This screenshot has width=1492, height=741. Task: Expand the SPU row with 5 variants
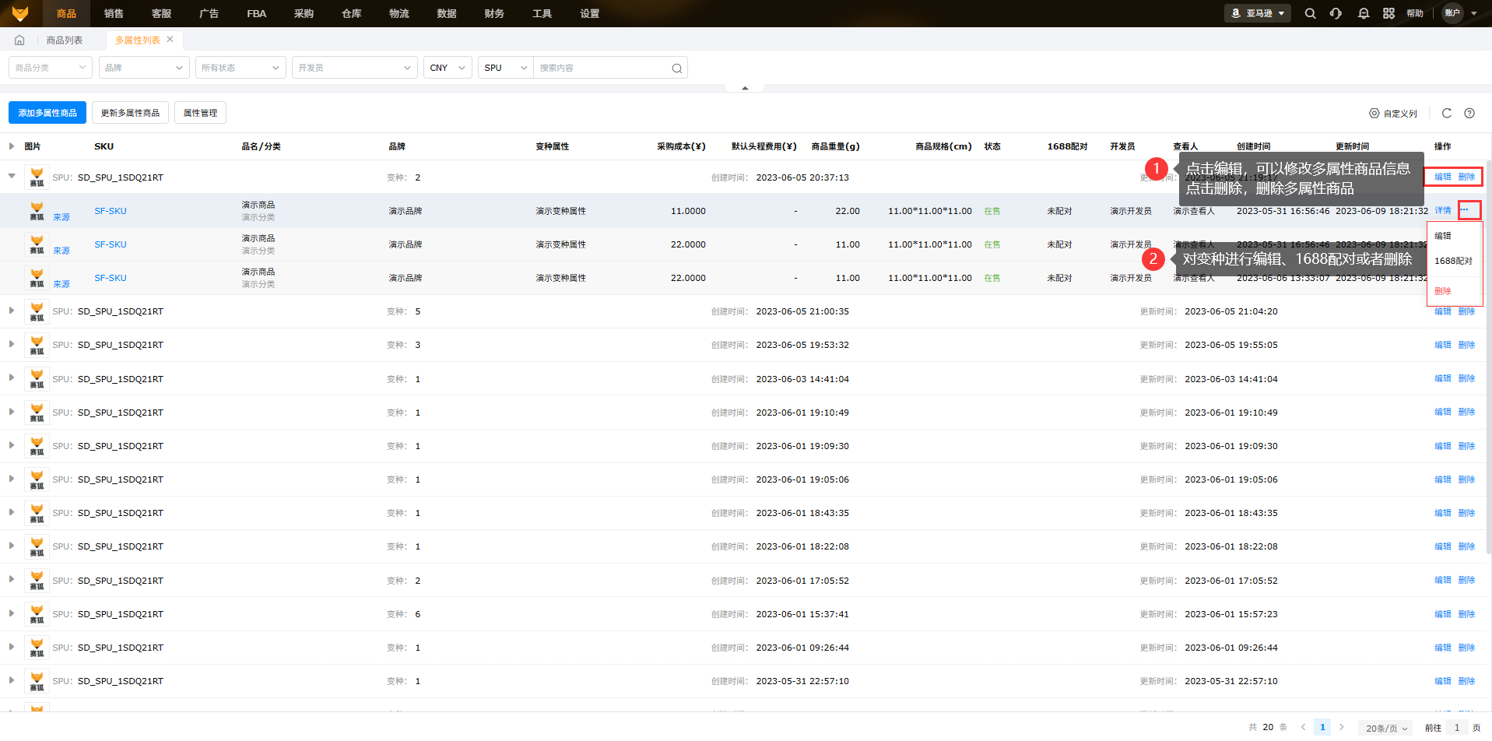pyautogui.click(x=12, y=311)
